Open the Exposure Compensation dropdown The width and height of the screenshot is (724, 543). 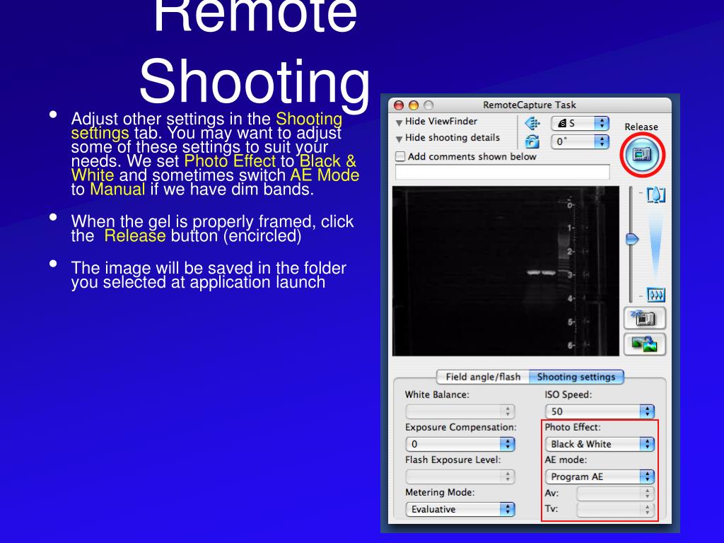click(460, 444)
